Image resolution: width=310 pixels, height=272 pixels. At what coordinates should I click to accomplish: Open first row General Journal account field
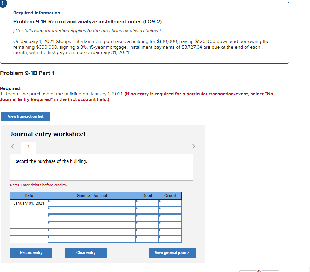click(x=92, y=203)
